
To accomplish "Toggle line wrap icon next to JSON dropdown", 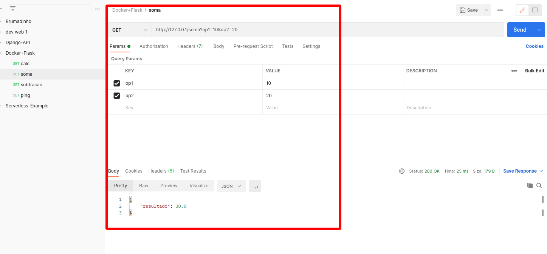I will pyautogui.click(x=255, y=186).
